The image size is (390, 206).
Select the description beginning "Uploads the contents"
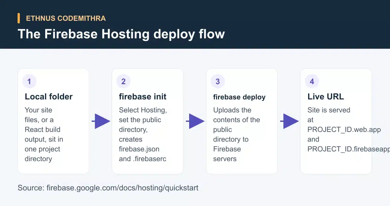pos(237,134)
